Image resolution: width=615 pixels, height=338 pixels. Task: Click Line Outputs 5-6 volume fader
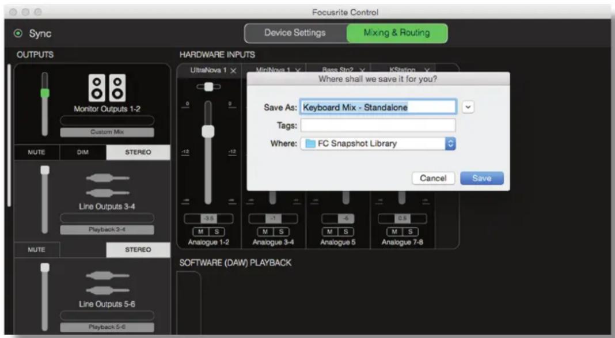[x=45, y=267]
